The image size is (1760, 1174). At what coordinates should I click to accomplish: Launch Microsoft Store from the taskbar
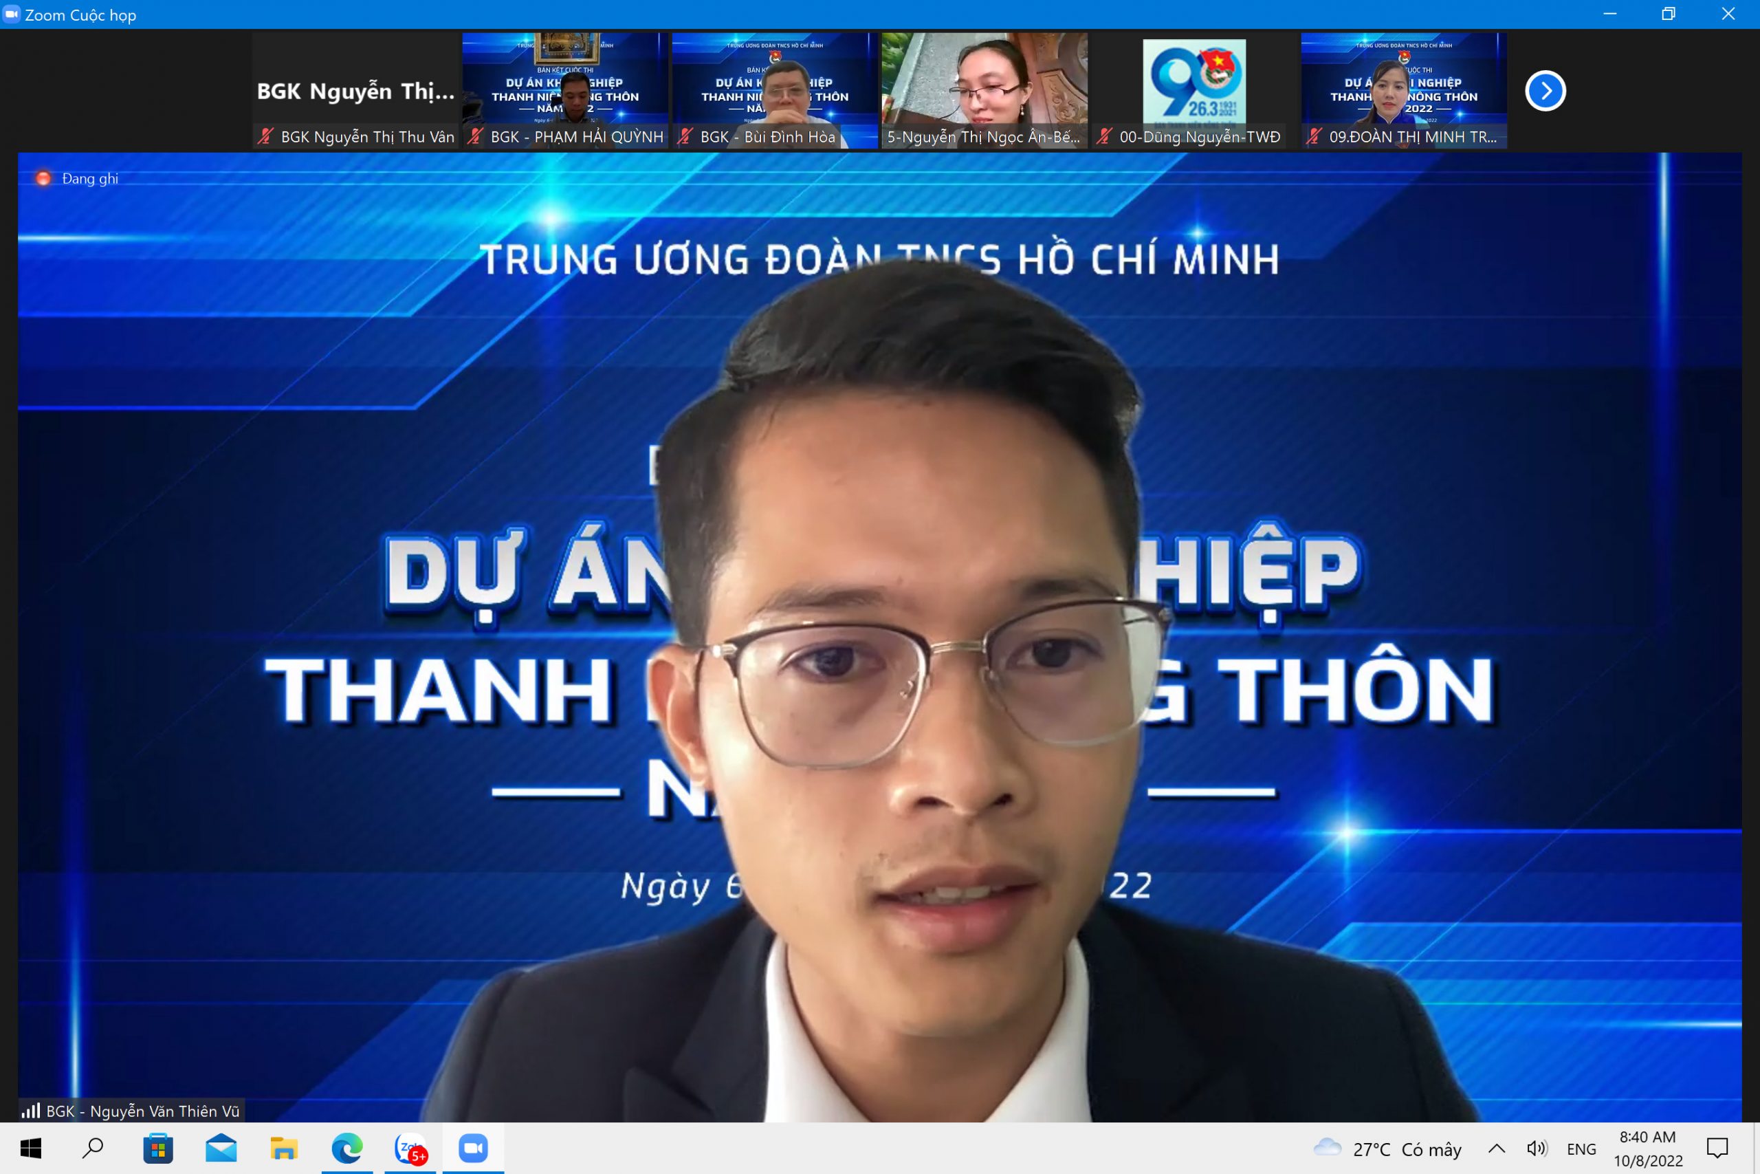point(158,1148)
